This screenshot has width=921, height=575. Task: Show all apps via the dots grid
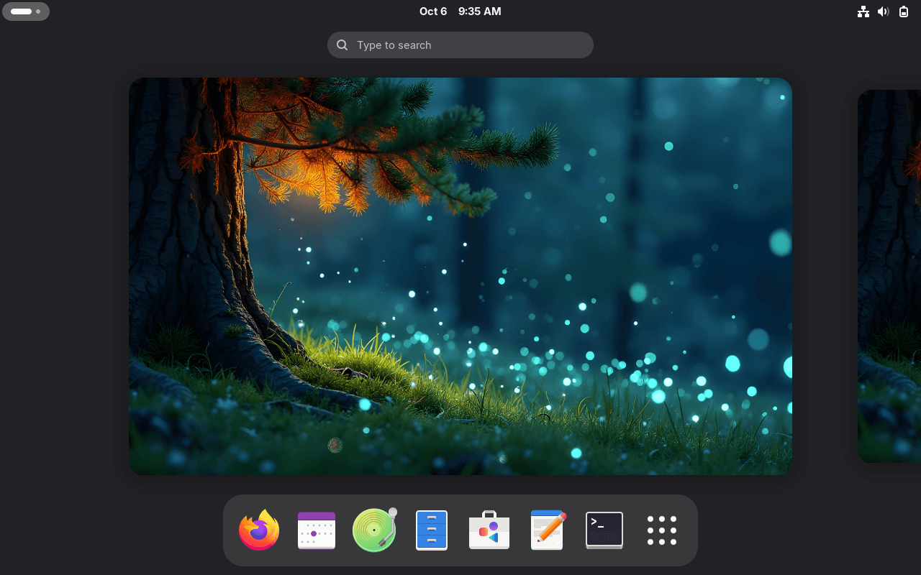662,530
